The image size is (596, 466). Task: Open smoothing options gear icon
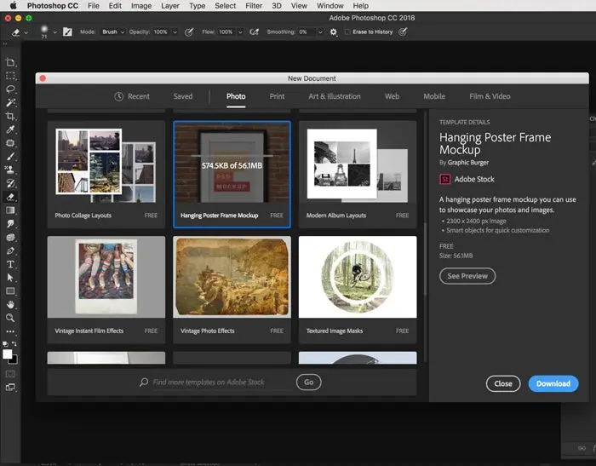(x=333, y=32)
